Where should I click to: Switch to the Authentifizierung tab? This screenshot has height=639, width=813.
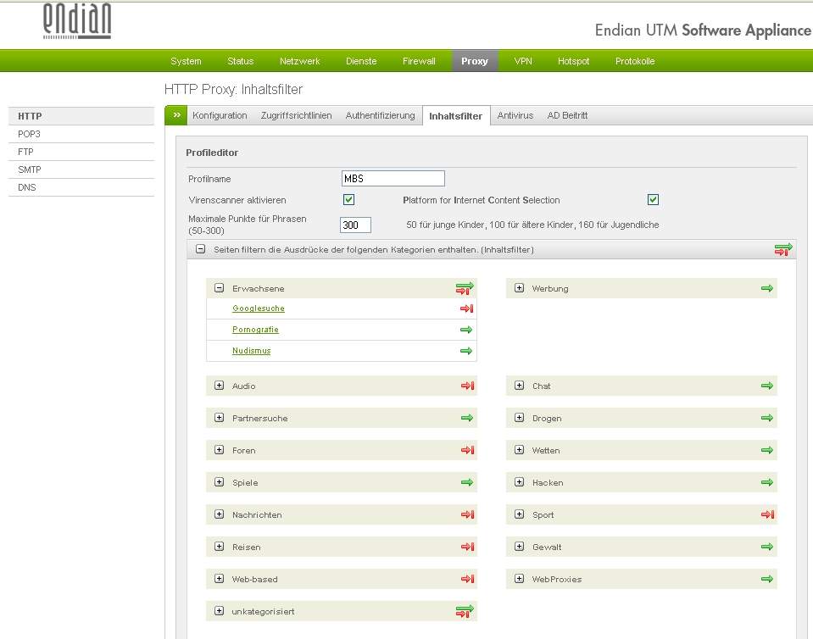point(380,115)
